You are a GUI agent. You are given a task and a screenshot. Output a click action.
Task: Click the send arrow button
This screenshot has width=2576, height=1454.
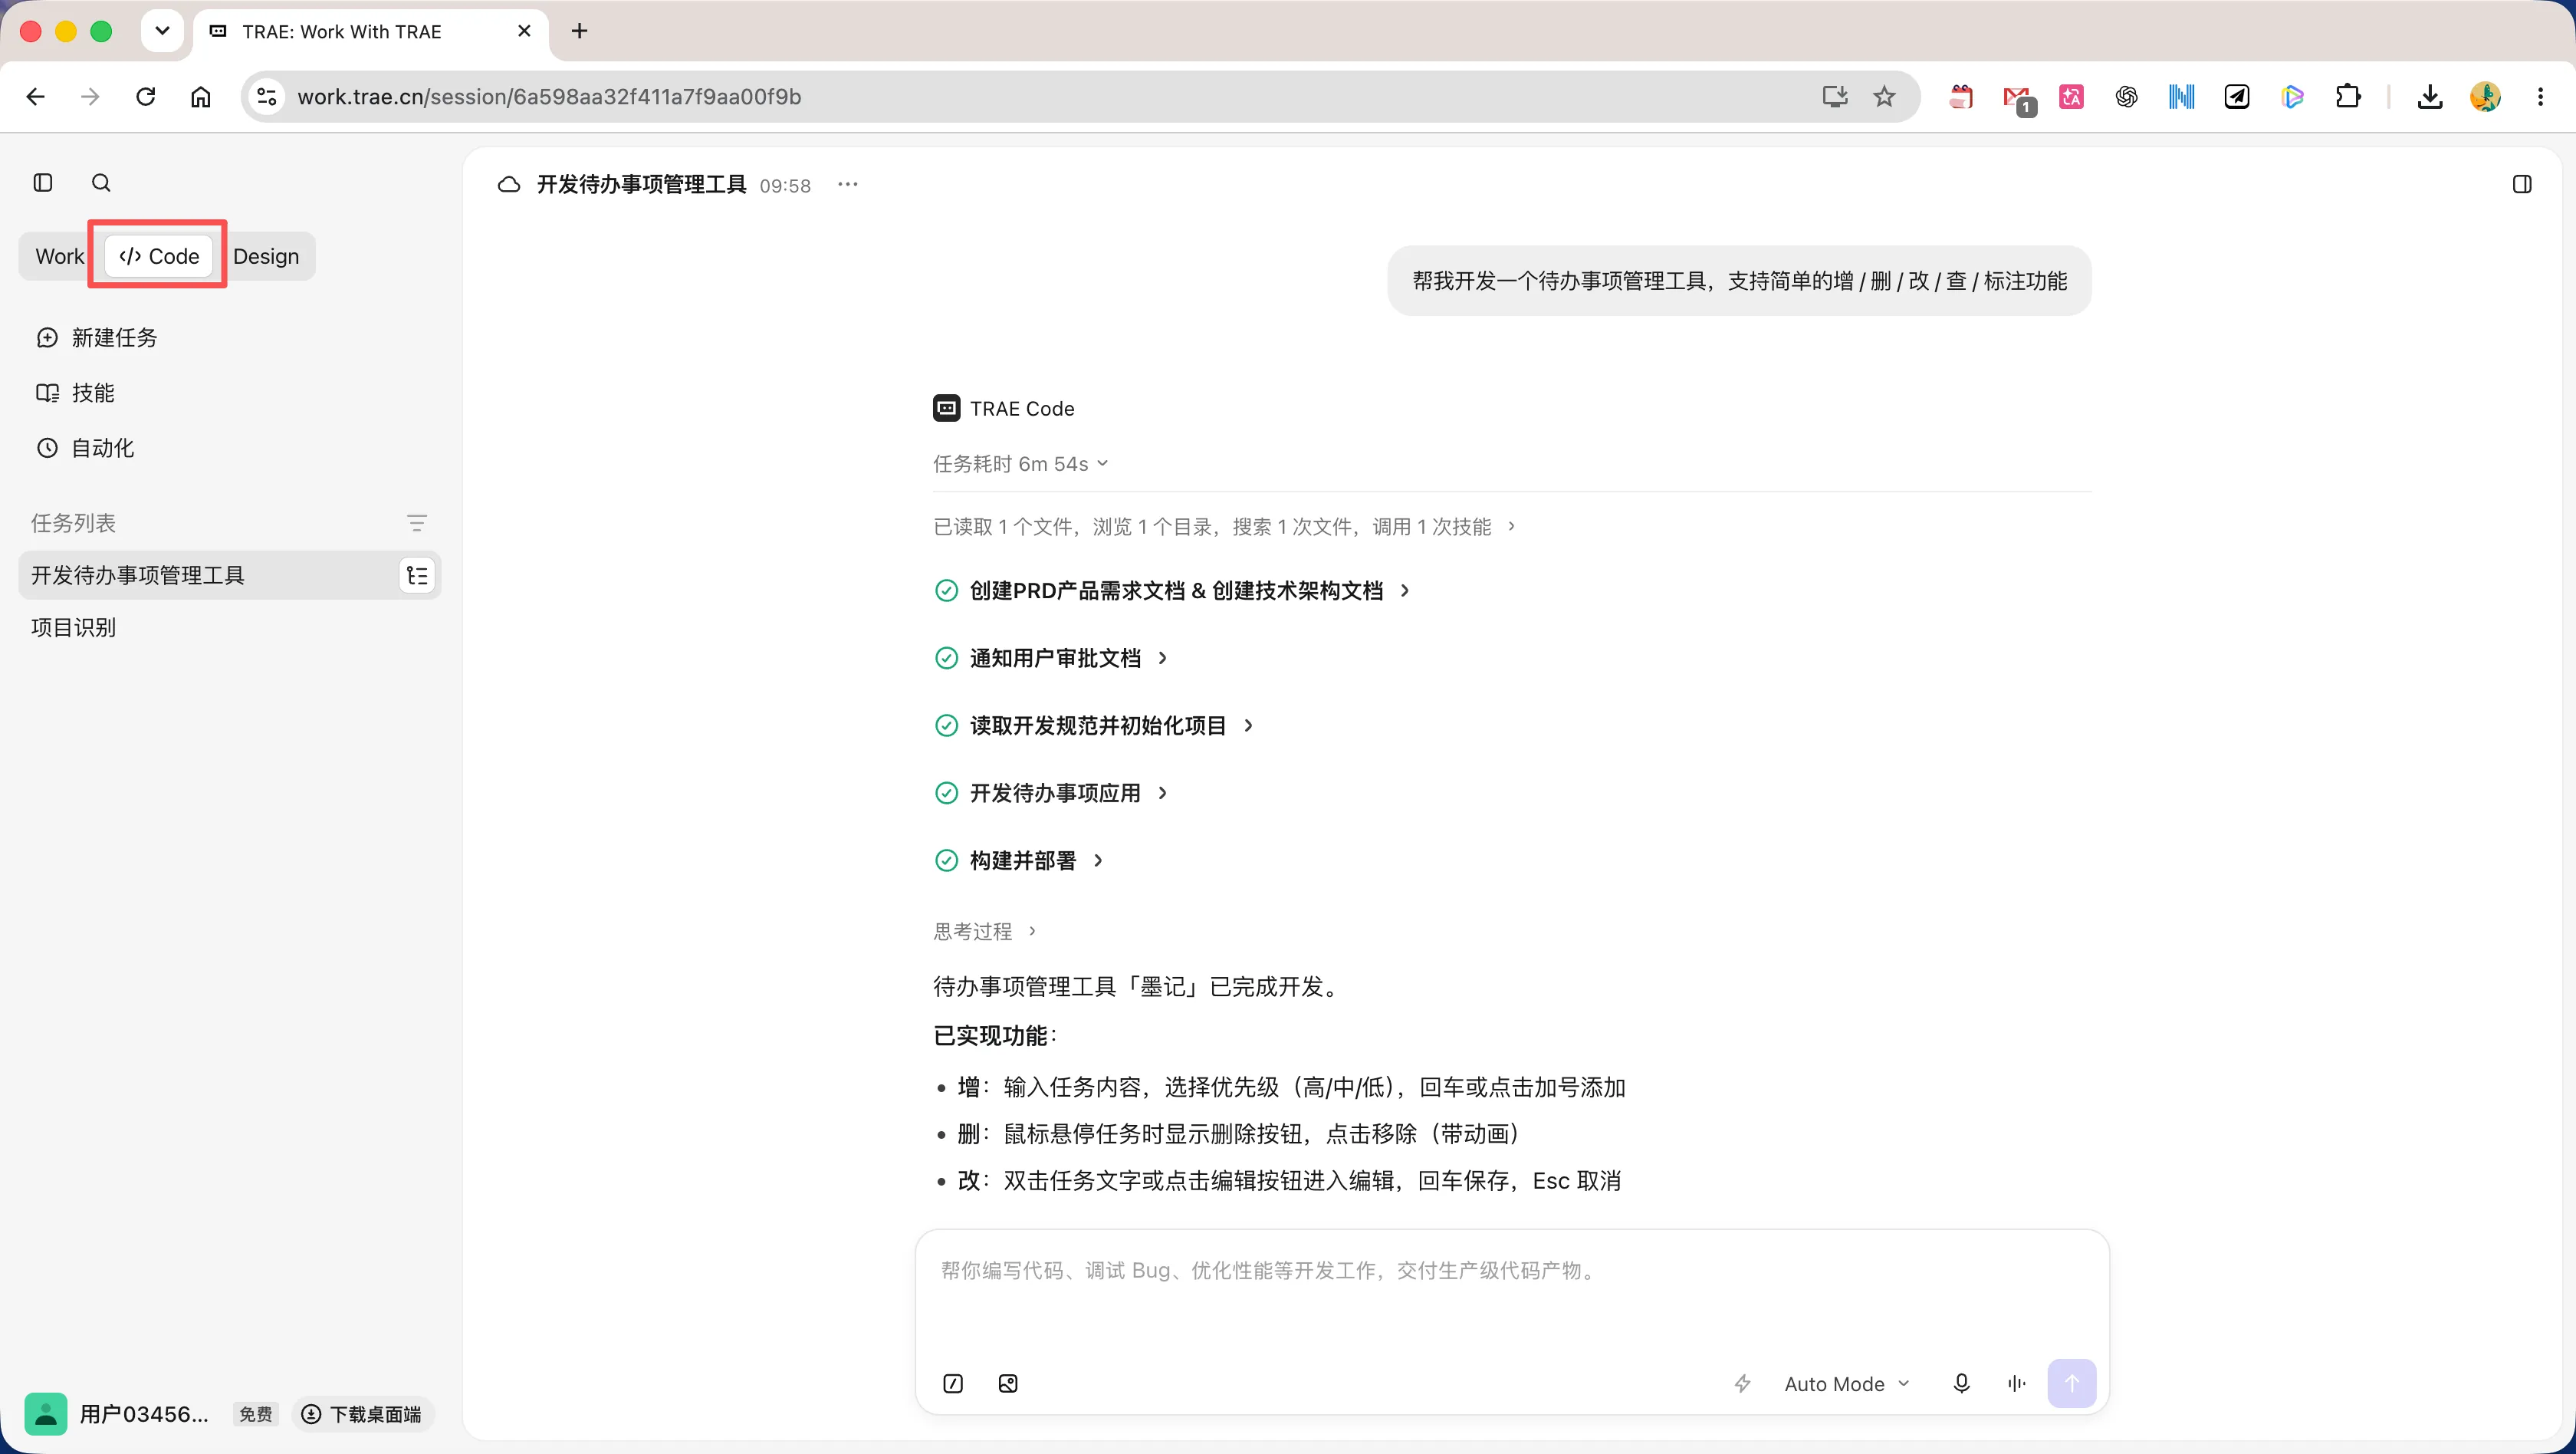[2072, 1383]
